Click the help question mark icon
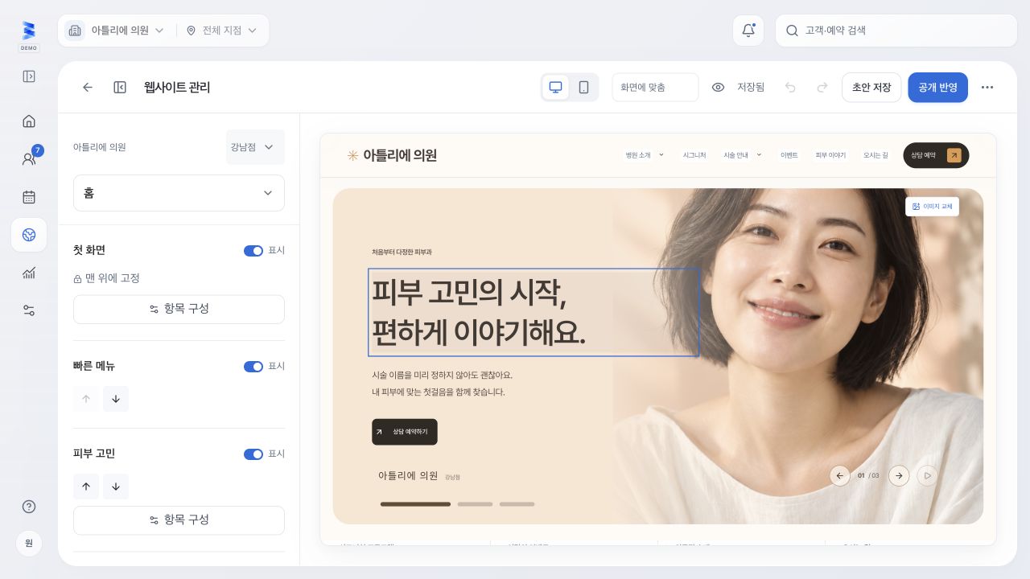1030x579 pixels. [29, 507]
